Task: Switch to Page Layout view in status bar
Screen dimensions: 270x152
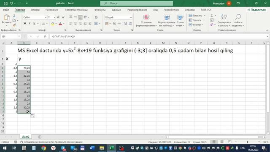Action: pyautogui.click(x=222, y=142)
